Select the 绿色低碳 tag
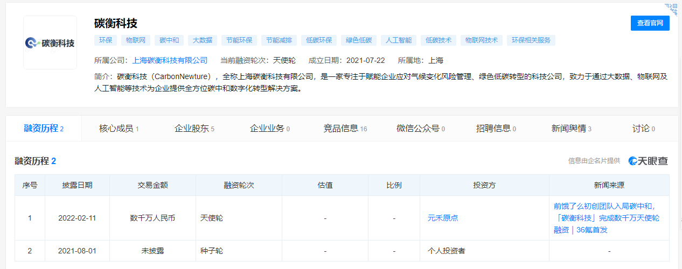Screen dimensions: 682x269 [359, 40]
